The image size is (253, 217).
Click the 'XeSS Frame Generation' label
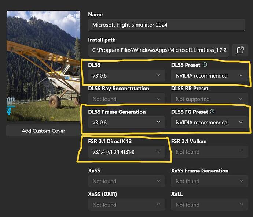pyautogui.click(x=200, y=171)
